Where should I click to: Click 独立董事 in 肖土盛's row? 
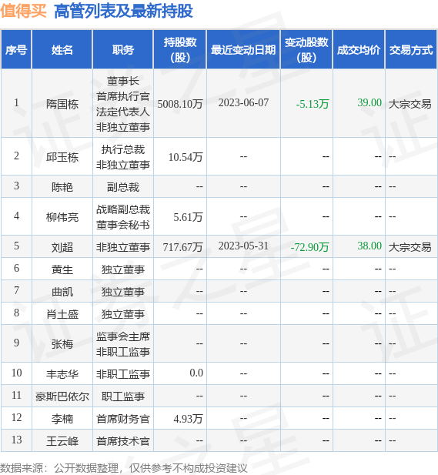click(122, 314)
